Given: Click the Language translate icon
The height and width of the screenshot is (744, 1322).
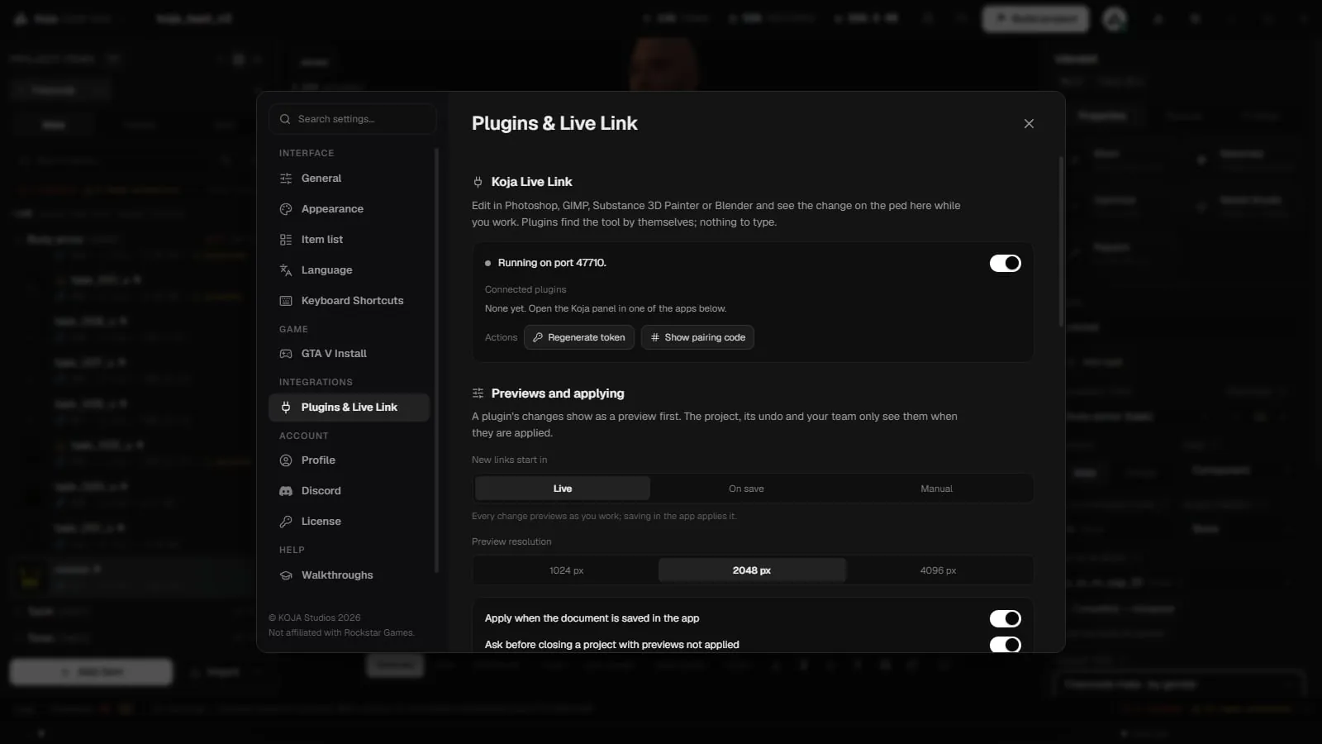Looking at the screenshot, I should point(286,270).
